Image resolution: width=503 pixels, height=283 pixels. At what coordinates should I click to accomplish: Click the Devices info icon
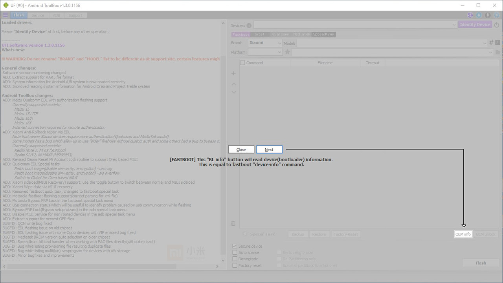pyautogui.click(x=249, y=26)
